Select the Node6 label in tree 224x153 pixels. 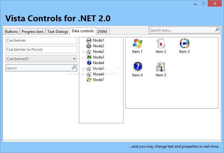click(99, 74)
